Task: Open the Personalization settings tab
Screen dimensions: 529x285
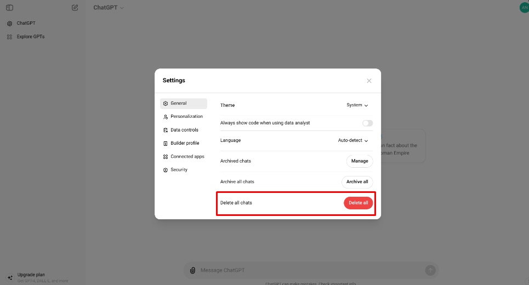Action: [x=184, y=117]
